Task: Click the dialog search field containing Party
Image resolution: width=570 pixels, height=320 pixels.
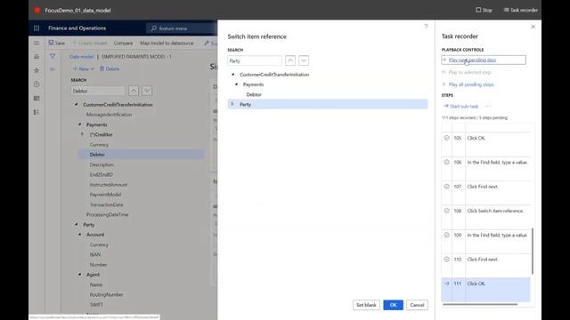Action: pyautogui.click(x=255, y=60)
